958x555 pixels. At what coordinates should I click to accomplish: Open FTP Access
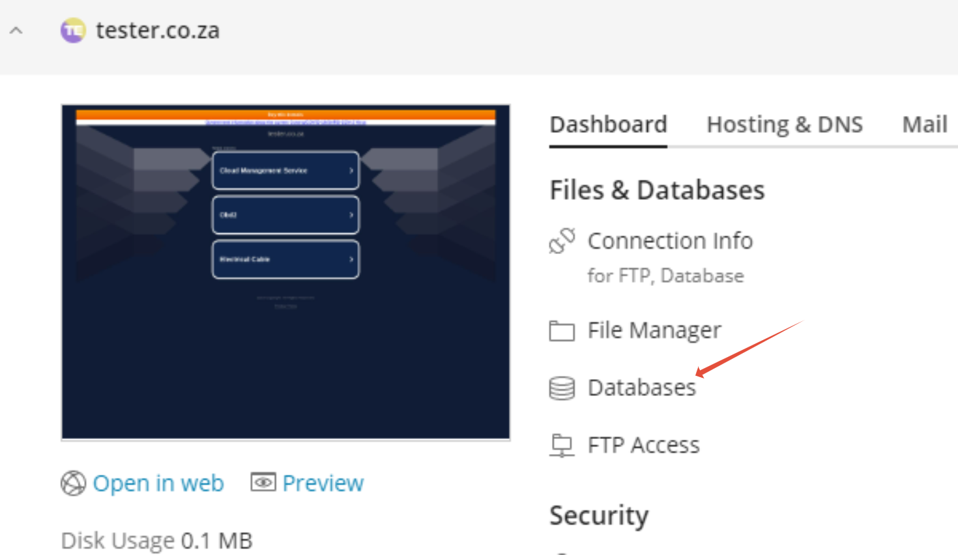pyautogui.click(x=643, y=445)
